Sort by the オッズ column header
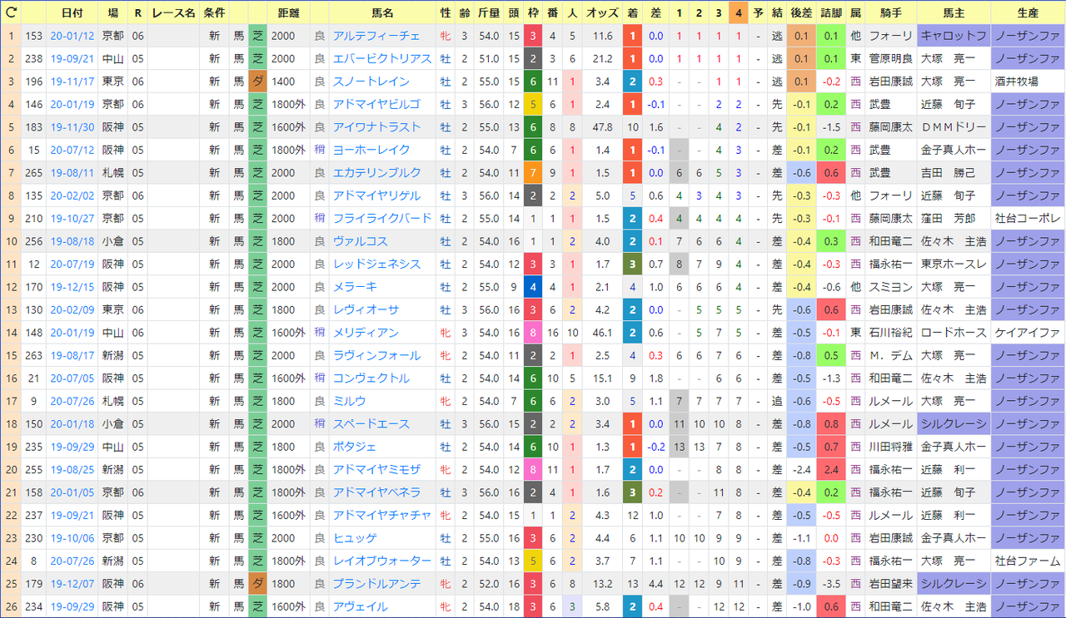 tap(602, 13)
